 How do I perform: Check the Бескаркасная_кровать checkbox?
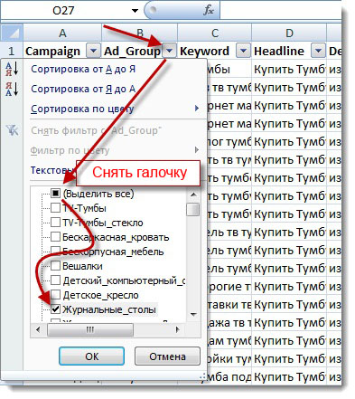coord(55,237)
